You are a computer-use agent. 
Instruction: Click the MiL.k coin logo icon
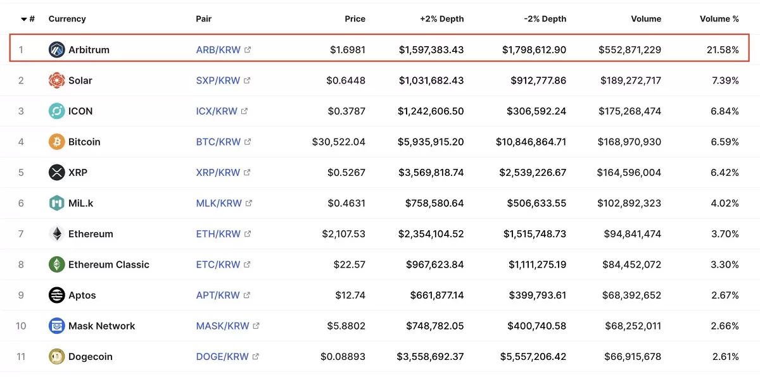point(57,203)
